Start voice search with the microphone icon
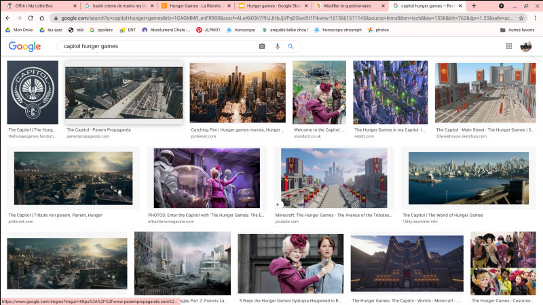543x305 pixels. tap(278, 46)
